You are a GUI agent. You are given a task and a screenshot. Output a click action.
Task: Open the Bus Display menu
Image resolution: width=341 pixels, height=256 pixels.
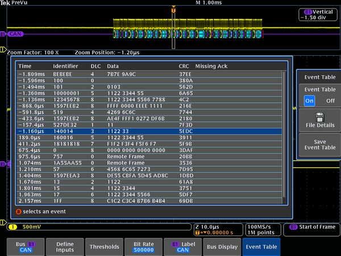click(222, 246)
